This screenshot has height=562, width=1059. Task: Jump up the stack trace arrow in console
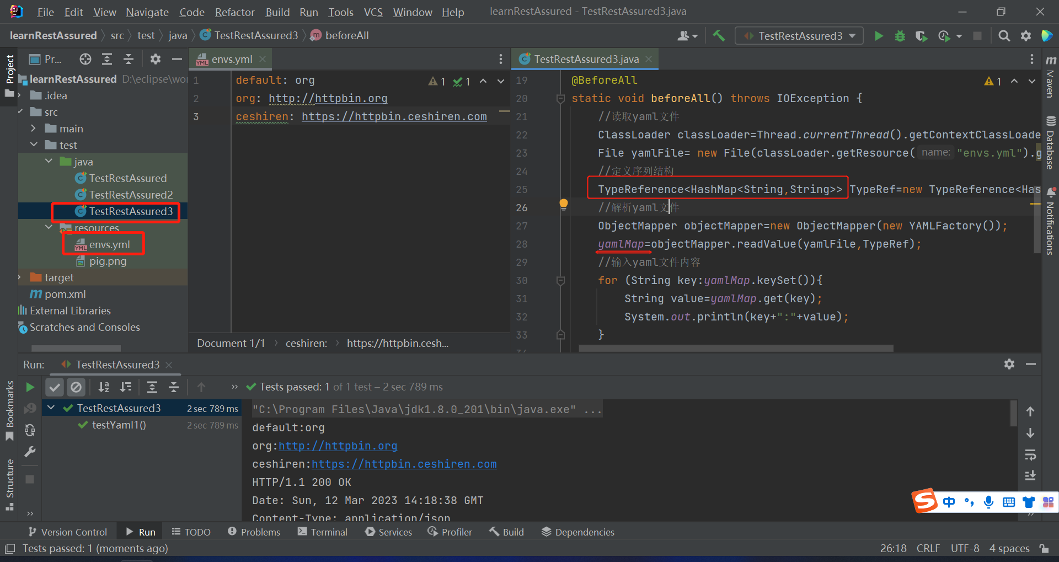(x=1030, y=411)
